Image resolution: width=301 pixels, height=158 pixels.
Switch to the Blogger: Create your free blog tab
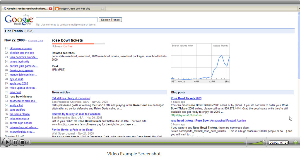[x=78, y=9]
